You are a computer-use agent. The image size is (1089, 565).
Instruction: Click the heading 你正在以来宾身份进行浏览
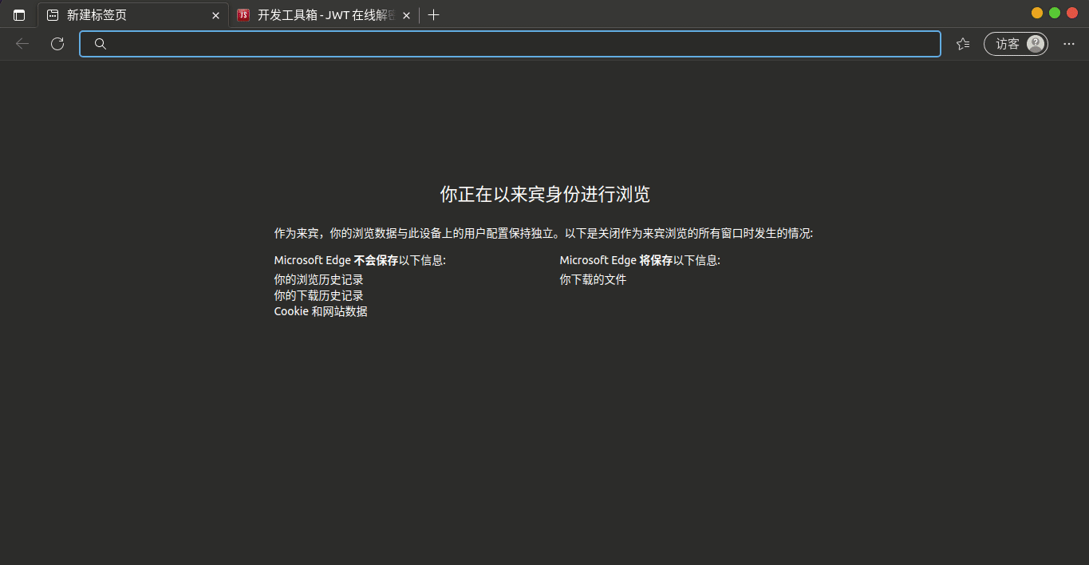coord(545,194)
